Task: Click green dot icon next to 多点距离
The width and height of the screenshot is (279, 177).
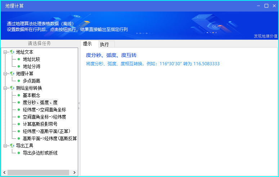Action: 19,81
